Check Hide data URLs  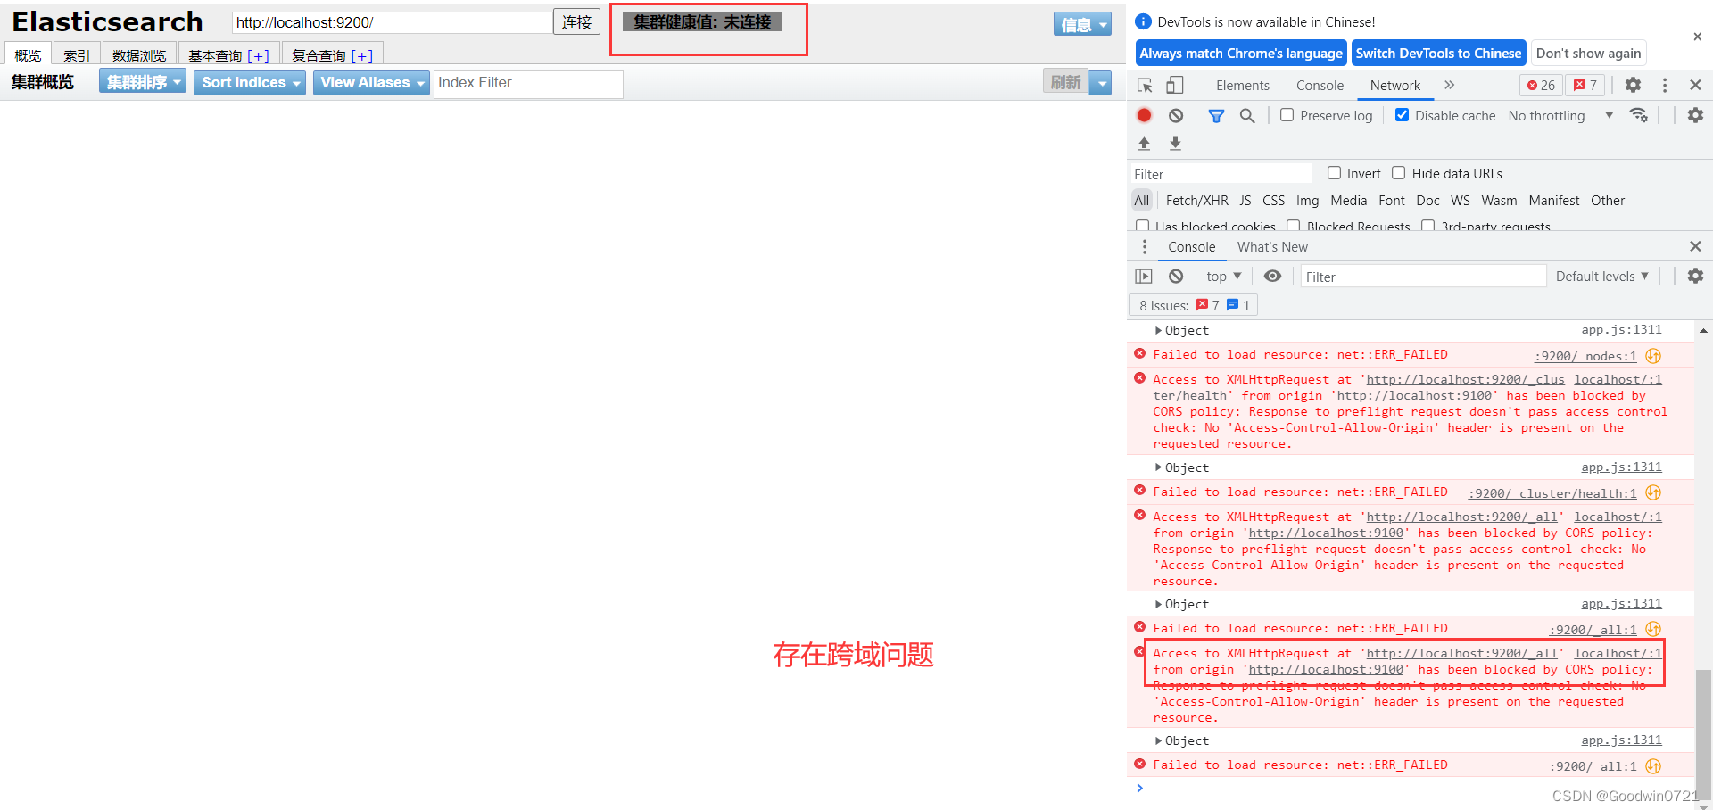point(1398,173)
